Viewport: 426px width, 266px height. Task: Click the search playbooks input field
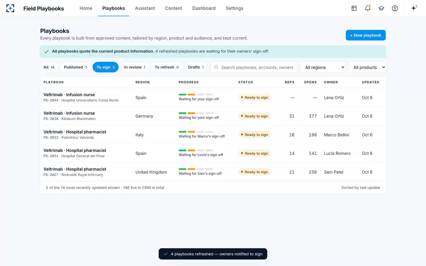click(254, 67)
